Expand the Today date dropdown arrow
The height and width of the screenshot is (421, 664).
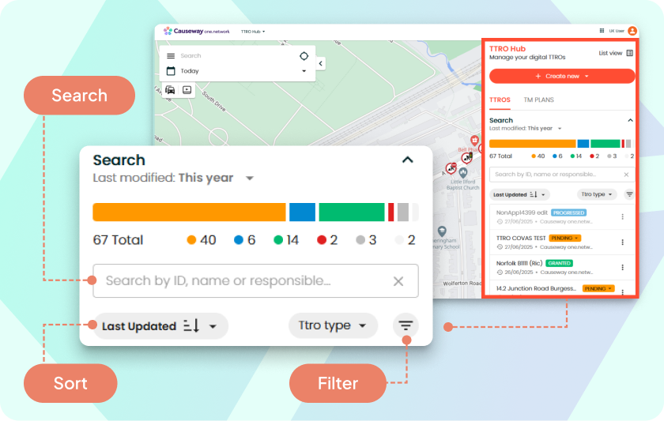coord(304,71)
